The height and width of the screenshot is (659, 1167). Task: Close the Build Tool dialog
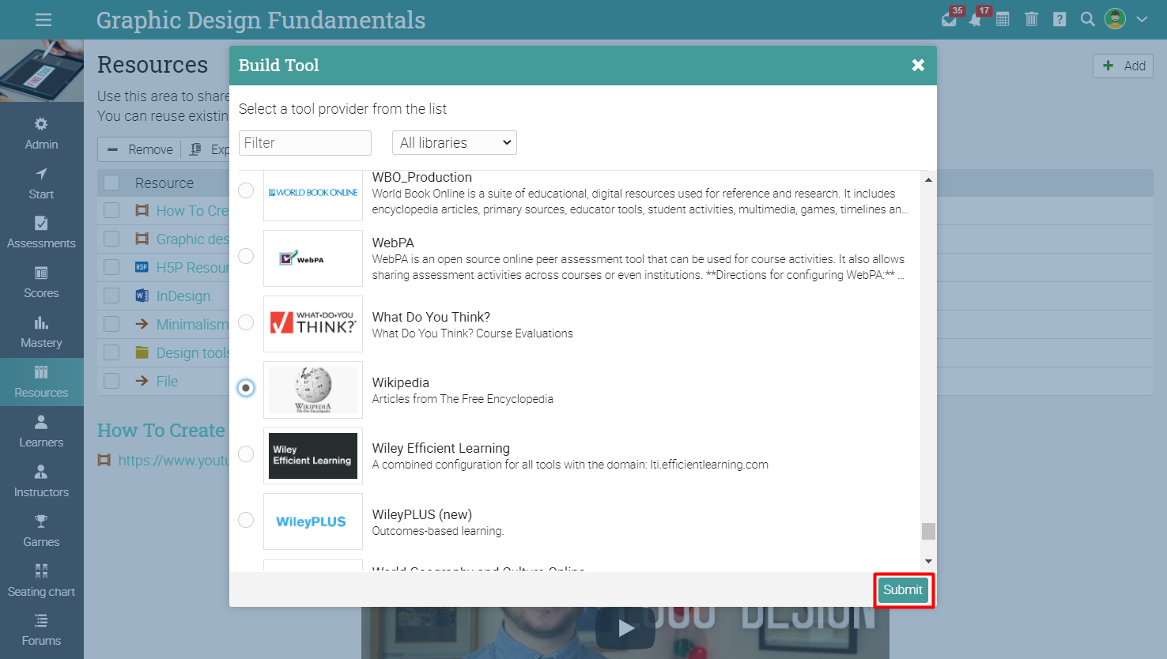(918, 66)
